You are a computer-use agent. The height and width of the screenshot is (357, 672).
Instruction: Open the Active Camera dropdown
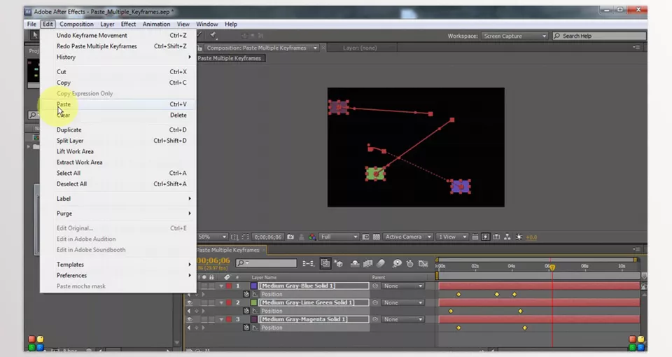point(408,237)
